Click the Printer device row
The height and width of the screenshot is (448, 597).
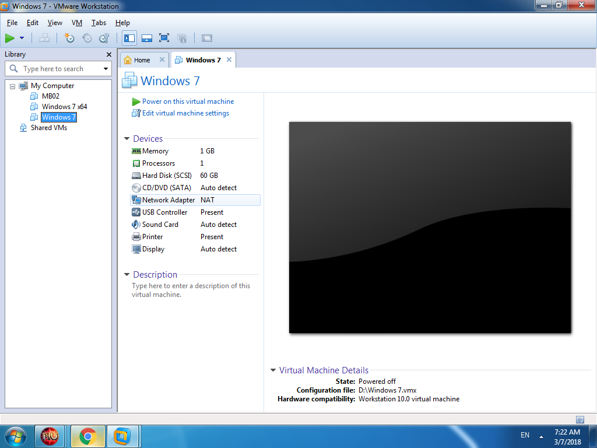pyautogui.click(x=195, y=237)
